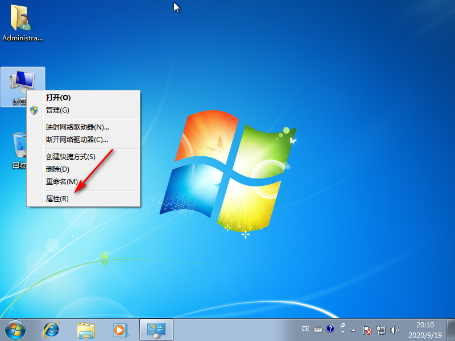Switch to the Control Panel taskbar window

pyautogui.click(x=155, y=329)
